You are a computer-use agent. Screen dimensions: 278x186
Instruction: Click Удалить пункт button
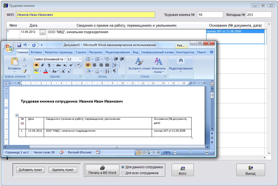(63, 170)
